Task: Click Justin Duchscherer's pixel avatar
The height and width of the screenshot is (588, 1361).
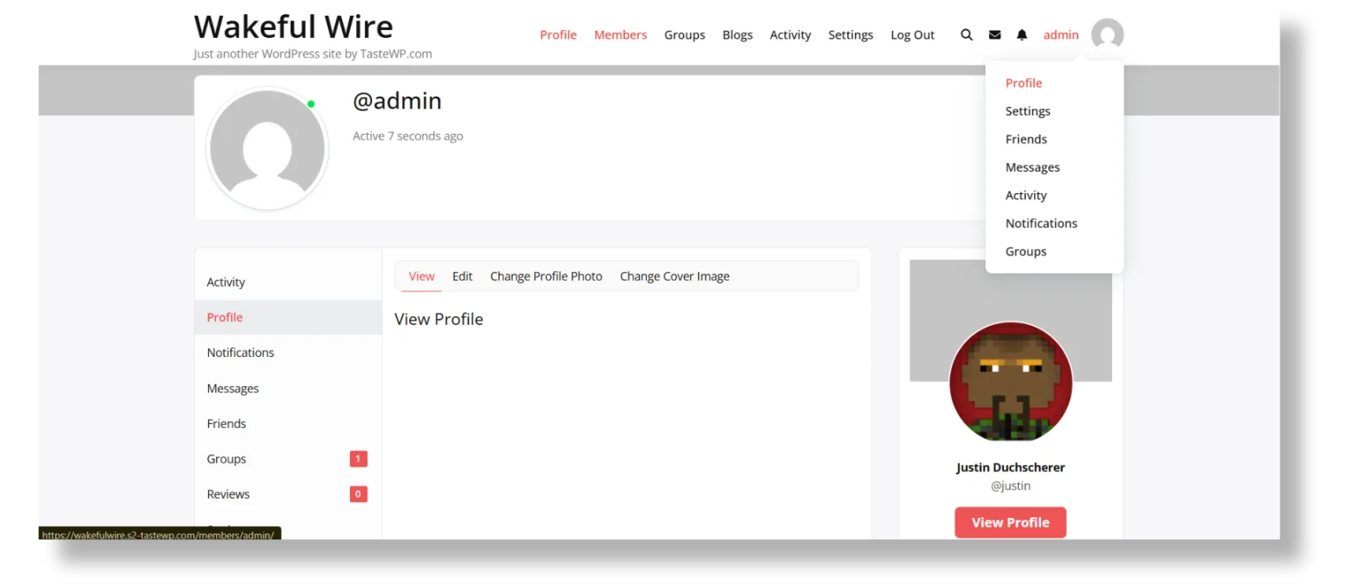Action: 1011,383
